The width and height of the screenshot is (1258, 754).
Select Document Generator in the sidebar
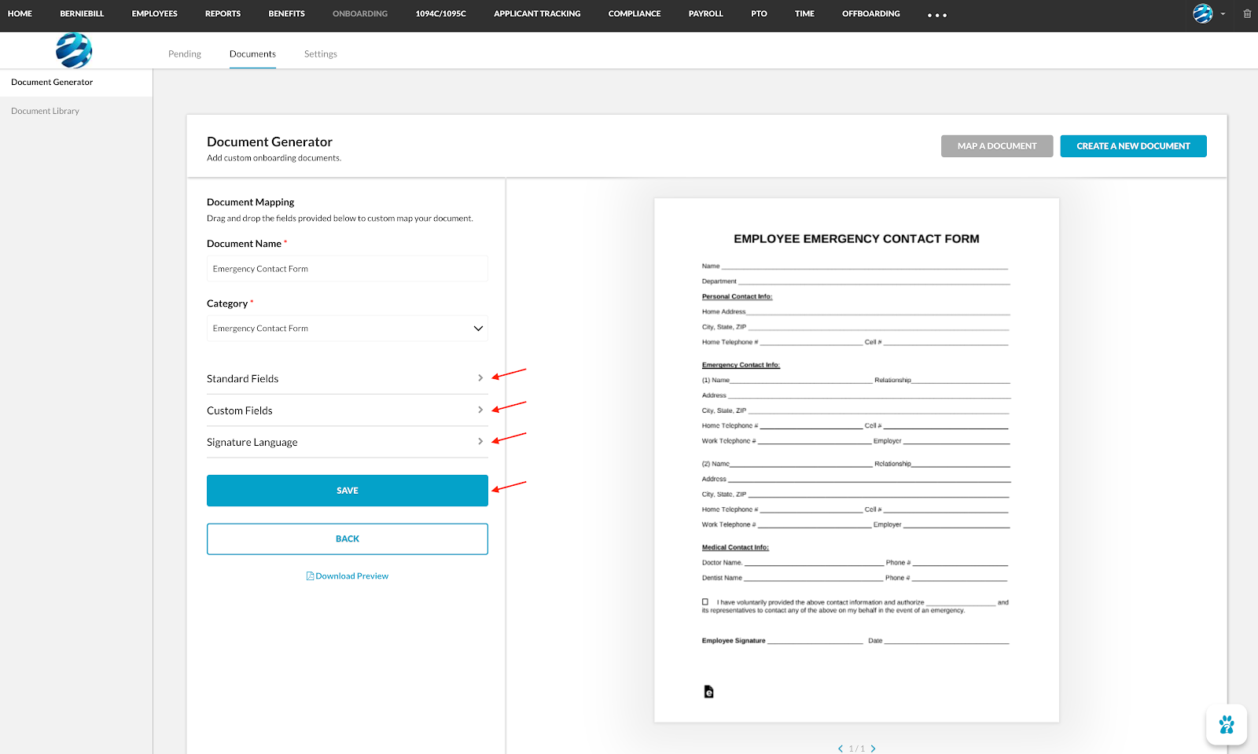tap(76, 83)
